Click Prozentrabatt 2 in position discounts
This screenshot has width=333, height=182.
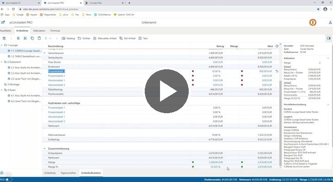pyautogui.click(x=56, y=76)
